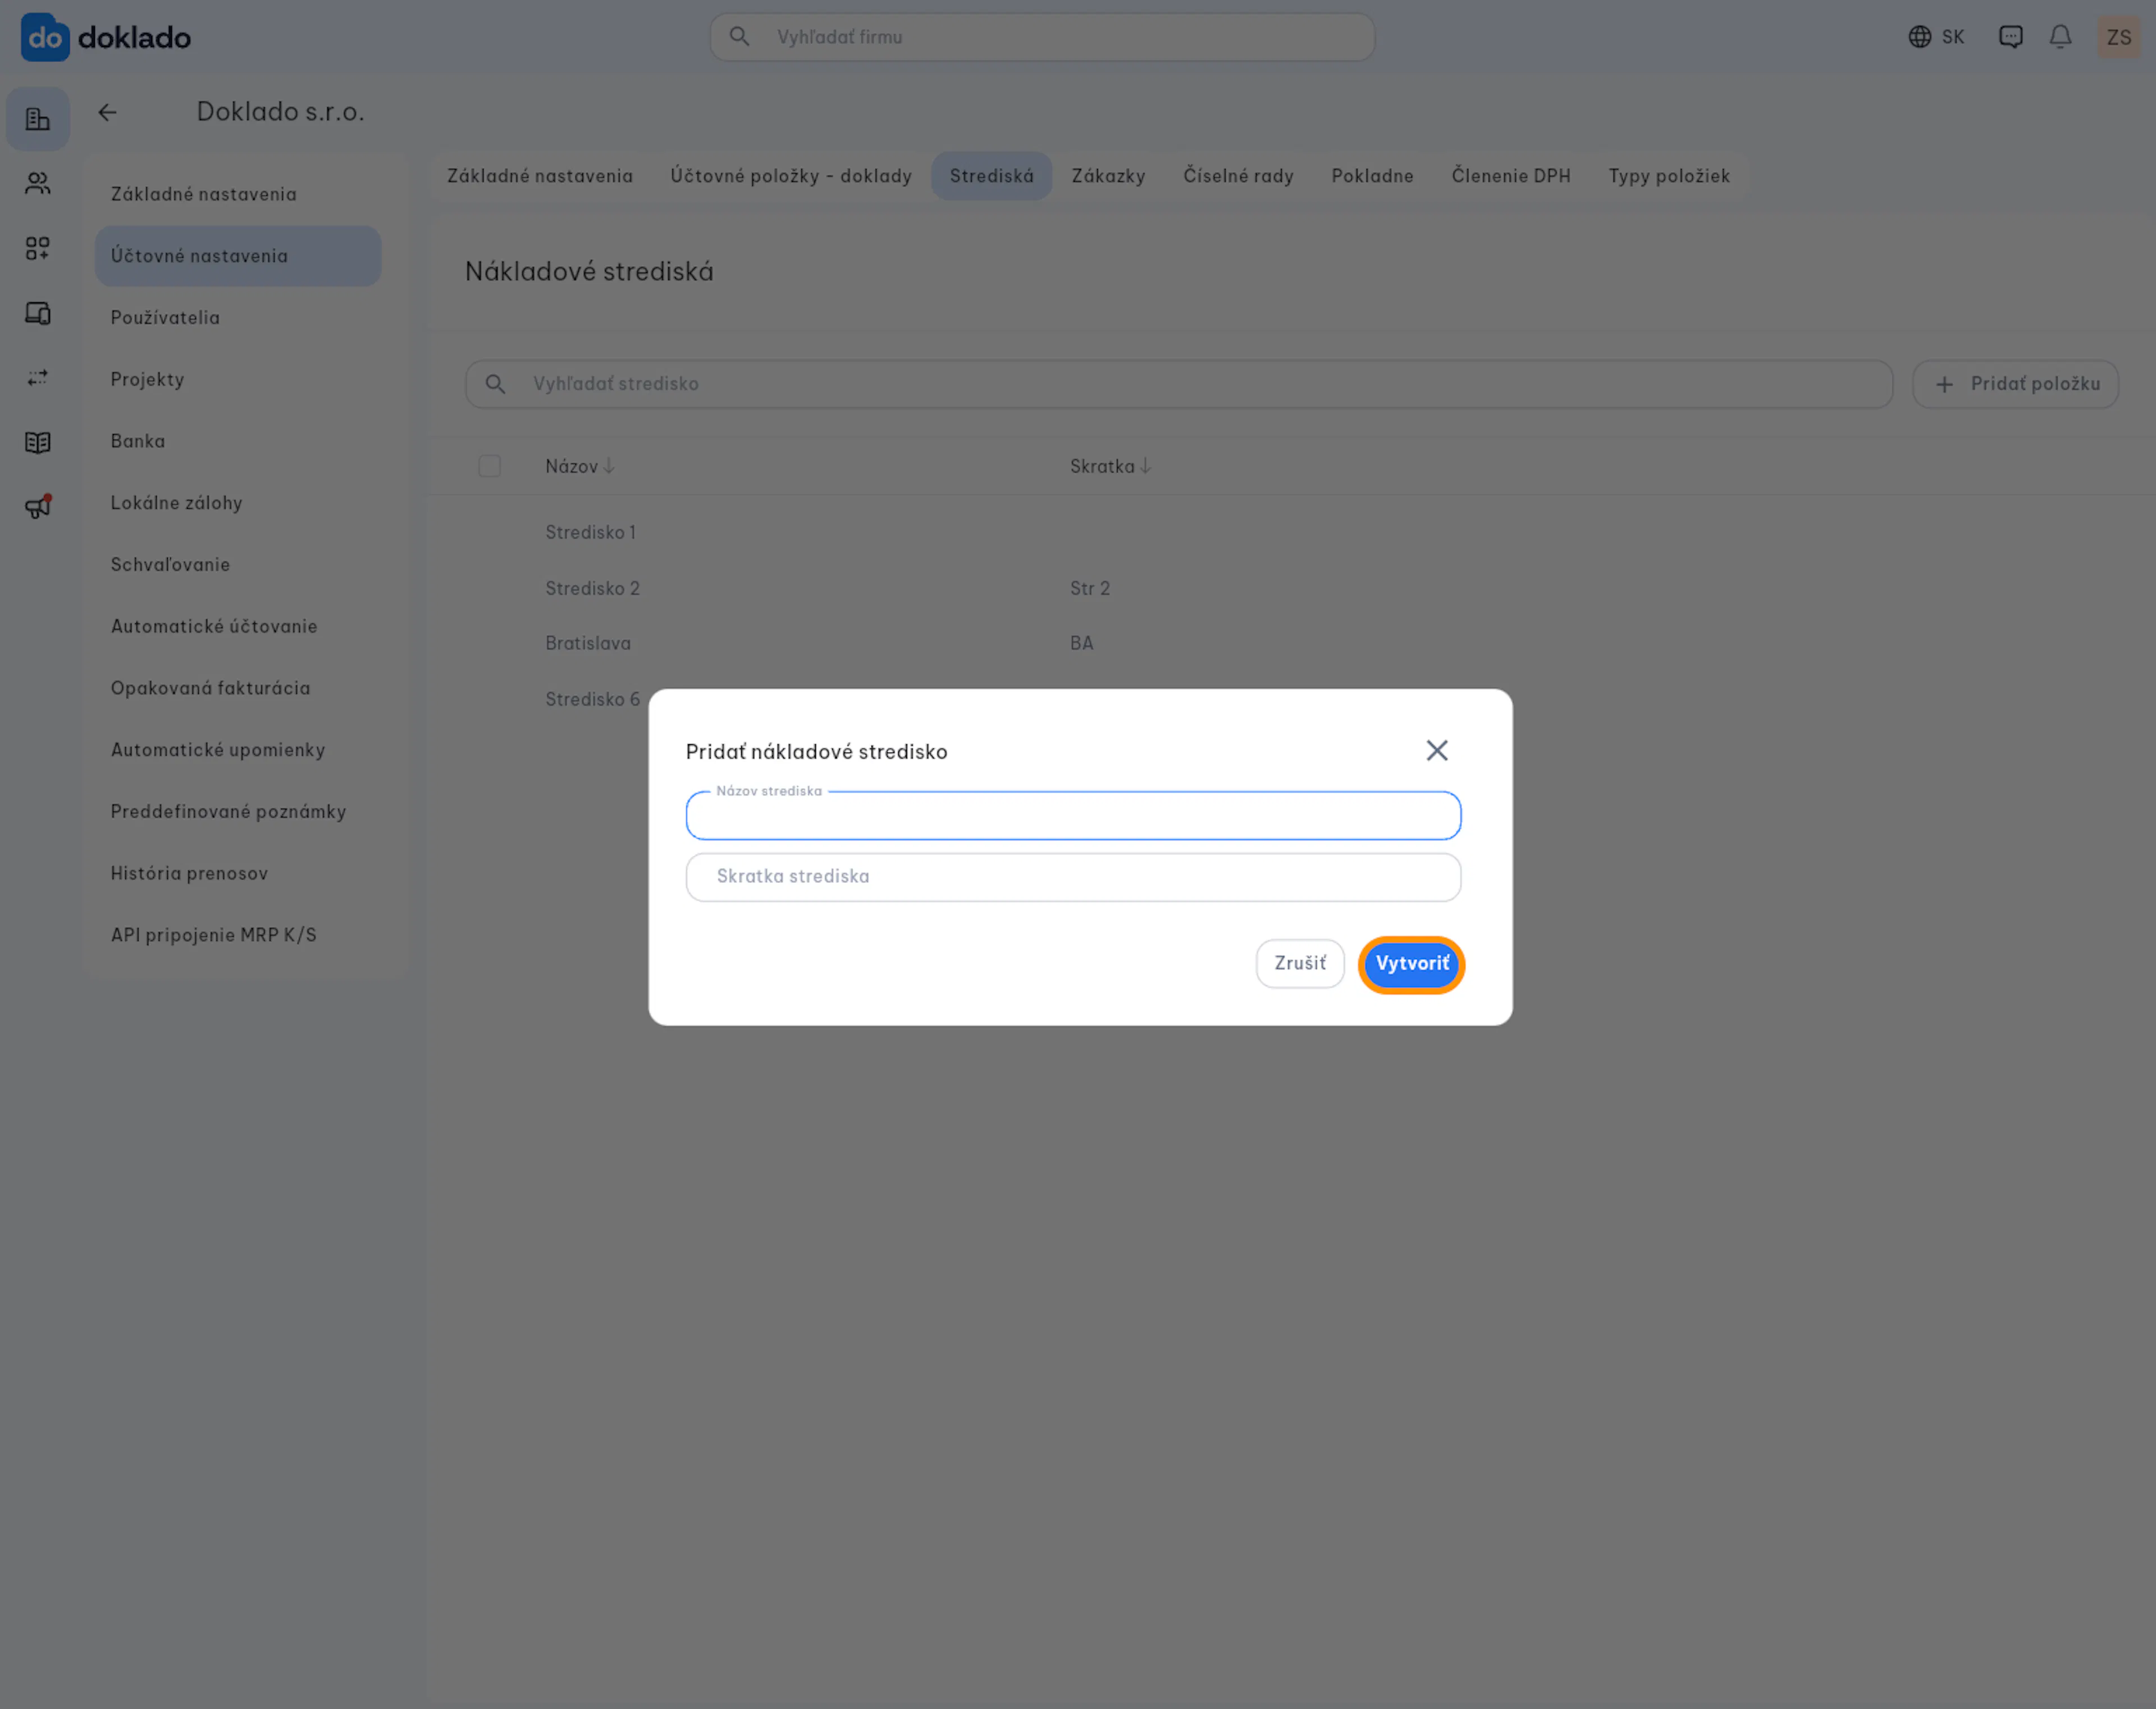Open the Základné nastavenia tab

(x=540, y=176)
